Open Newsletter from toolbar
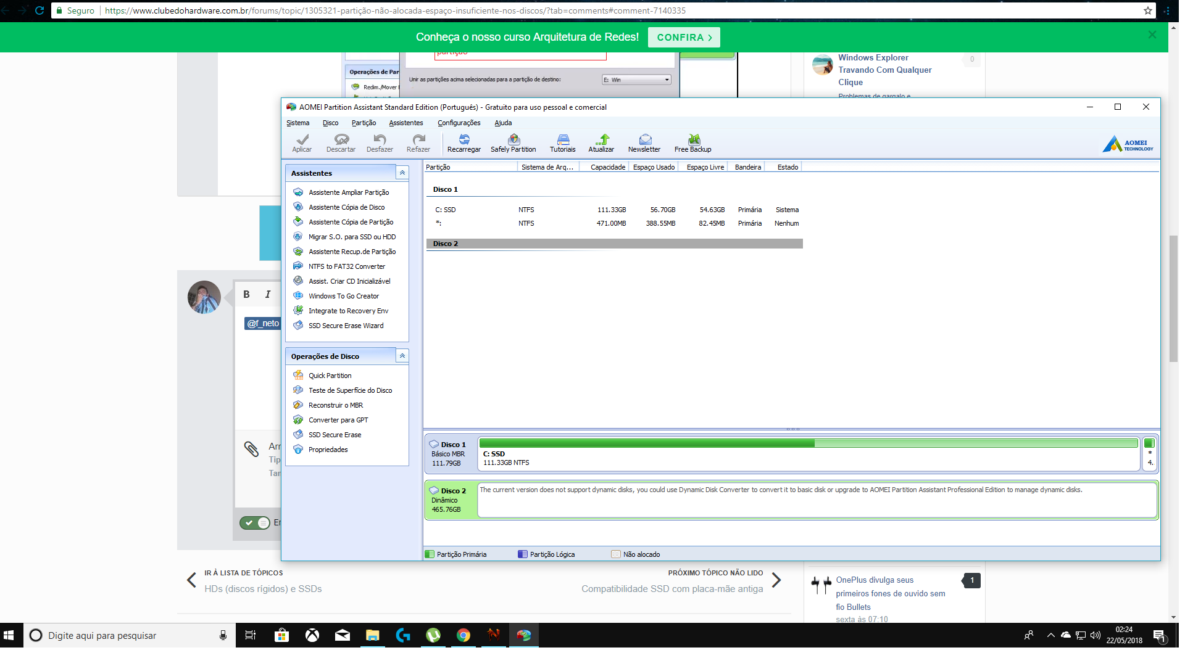This screenshot has height=666, width=1185. tap(644, 143)
